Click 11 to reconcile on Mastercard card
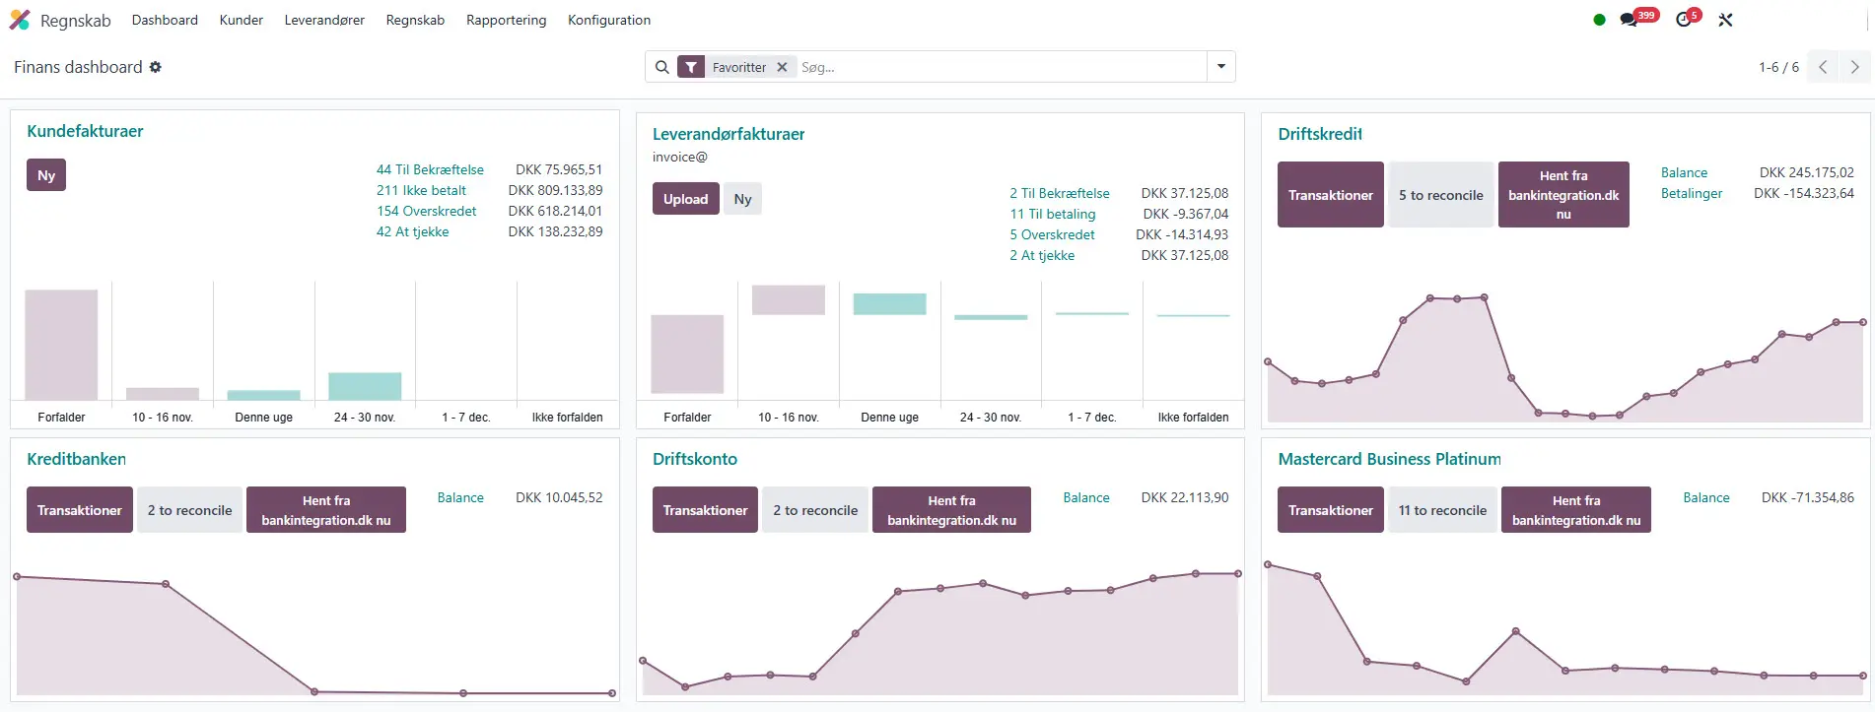 (1441, 510)
